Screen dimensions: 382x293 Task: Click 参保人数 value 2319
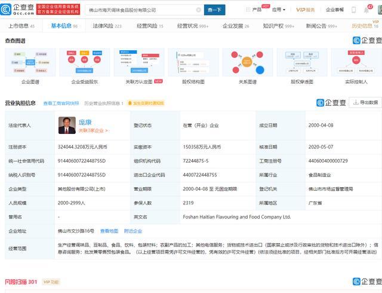pos(189,203)
